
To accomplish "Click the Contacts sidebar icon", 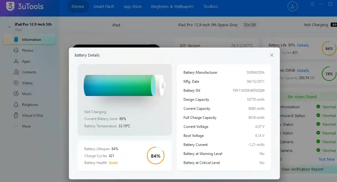I will (16, 72).
